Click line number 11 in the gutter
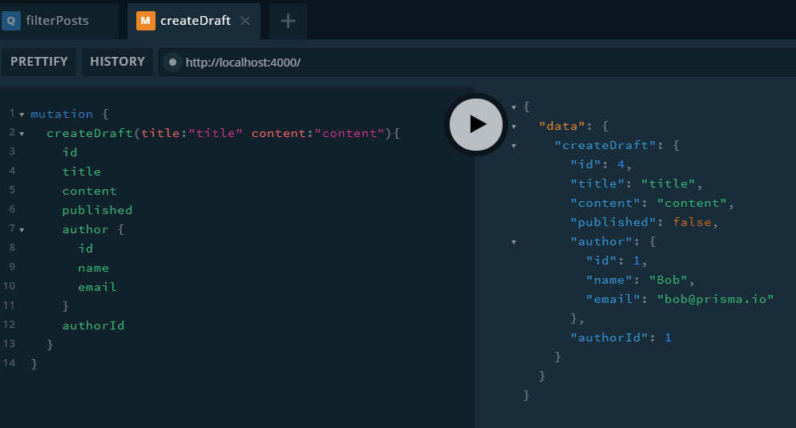 [x=9, y=305]
